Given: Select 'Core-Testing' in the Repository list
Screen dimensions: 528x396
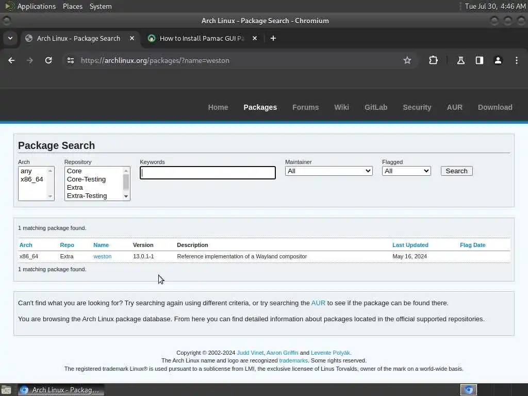Looking at the screenshot, I should pyautogui.click(x=94, y=179).
